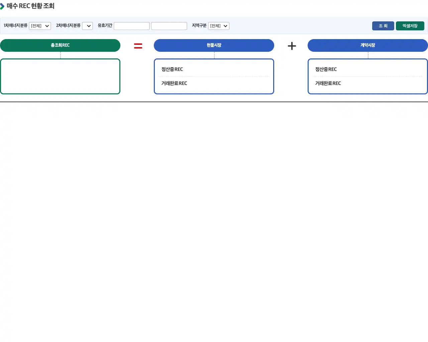Click the 1차에너지분류 filter label

click(15, 26)
